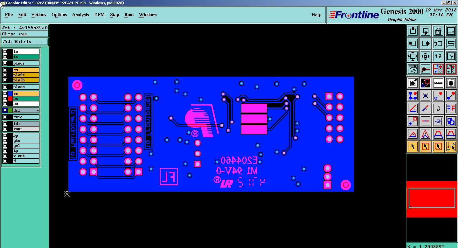Select the 'pln3b' layer name

26,80
